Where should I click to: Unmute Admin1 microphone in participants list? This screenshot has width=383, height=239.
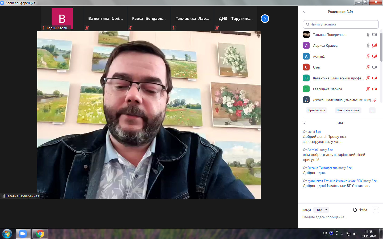pos(368,56)
